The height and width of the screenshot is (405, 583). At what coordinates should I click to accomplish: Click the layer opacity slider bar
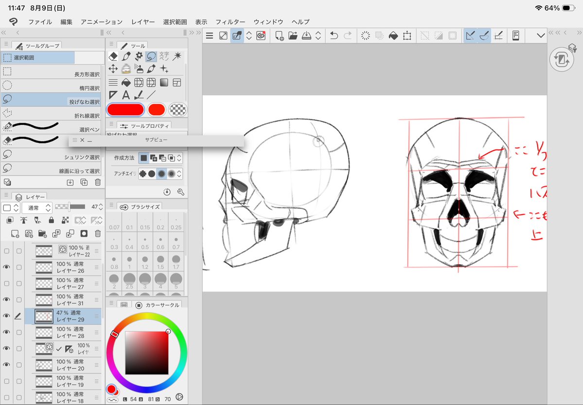point(70,207)
